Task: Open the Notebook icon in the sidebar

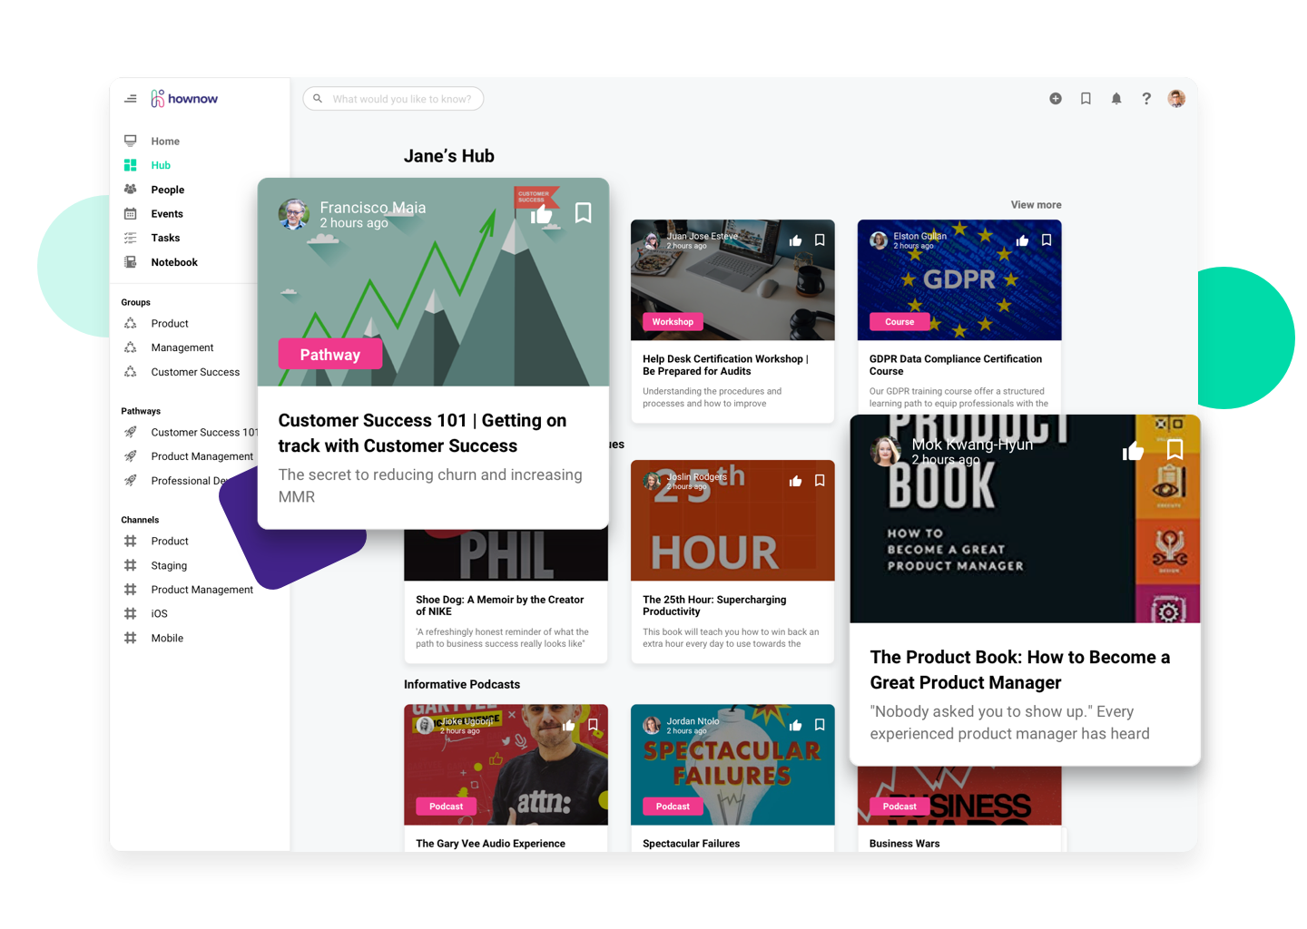Action: coord(130,262)
